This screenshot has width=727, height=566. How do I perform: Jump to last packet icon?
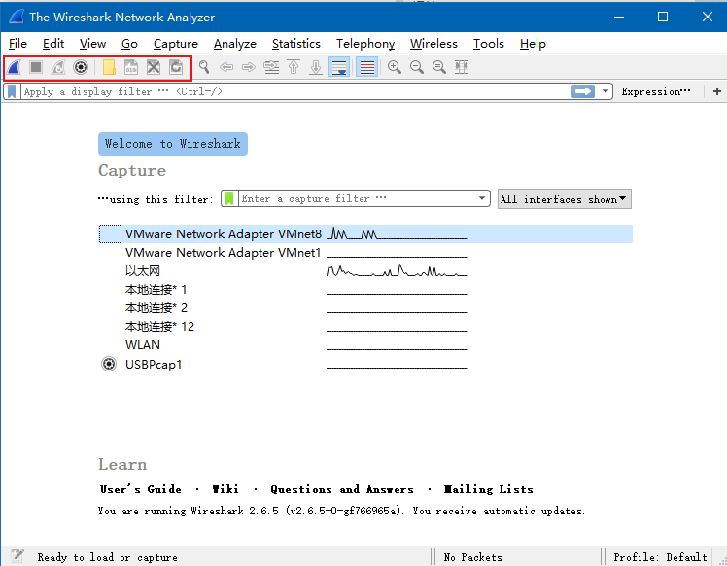[316, 67]
